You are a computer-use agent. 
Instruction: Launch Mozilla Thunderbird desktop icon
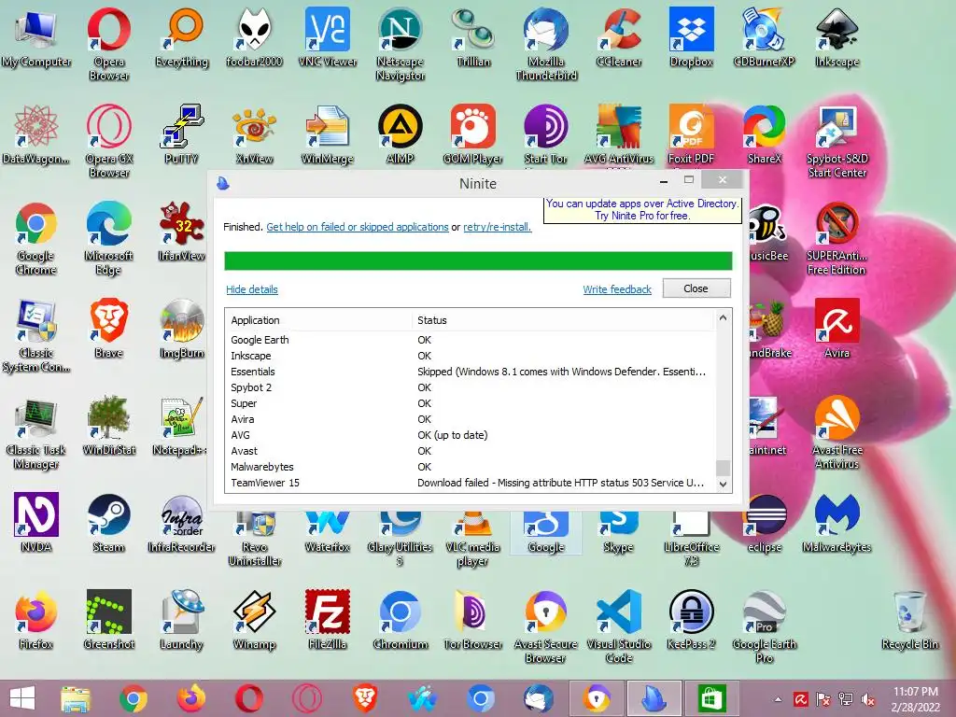coord(545,44)
